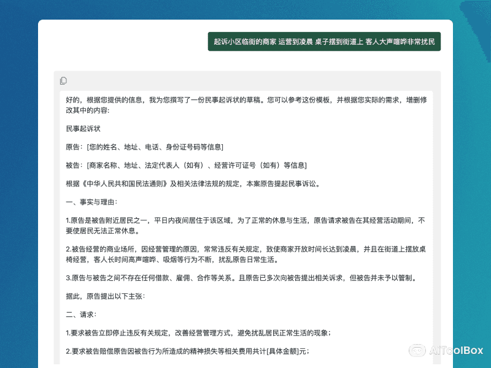
Task: Select the 被告 merchant information placeholder line
Action: click(x=186, y=166)
